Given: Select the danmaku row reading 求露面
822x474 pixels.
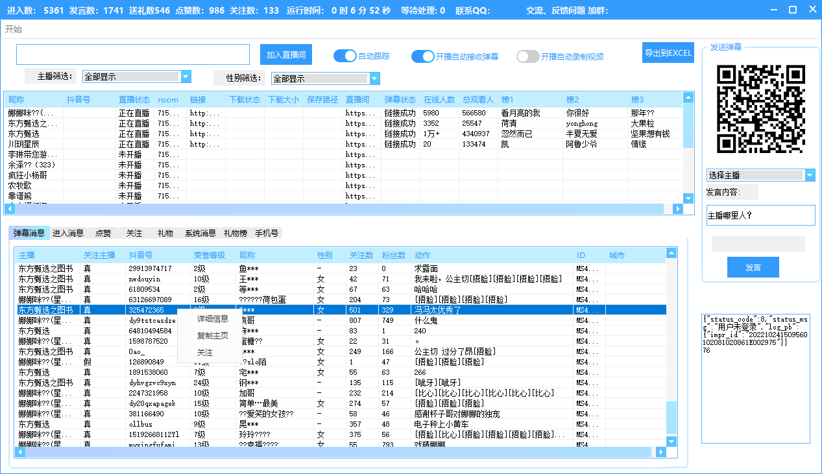Looking at the screenshot, I should pyautogui.click(x=341, y=268).
